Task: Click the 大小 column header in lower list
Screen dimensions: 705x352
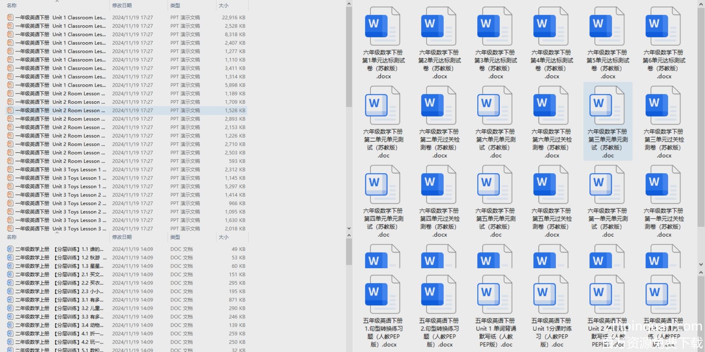Action: 223,237
